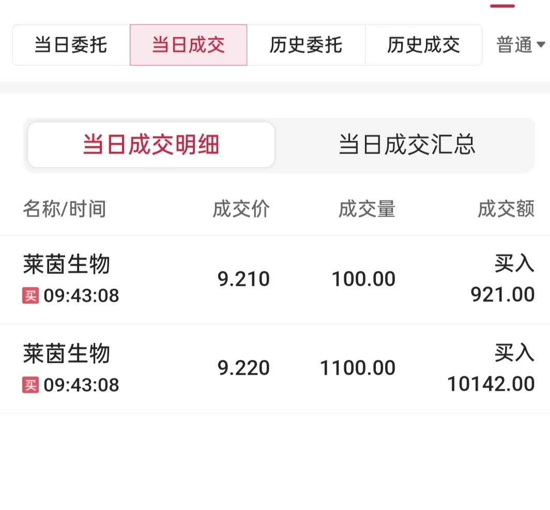Go to the 历史成交 tab
550x510 pixels.
tap(423, 45)
